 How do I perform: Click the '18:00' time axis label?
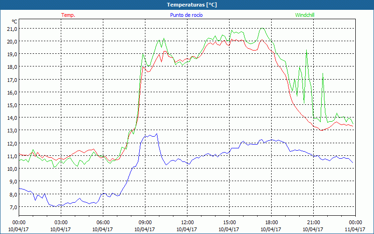pos(271,223)
